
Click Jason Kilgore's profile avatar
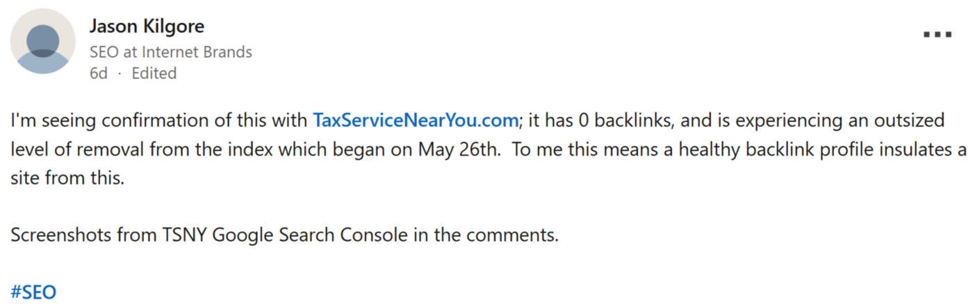click(x=42, y=42)
